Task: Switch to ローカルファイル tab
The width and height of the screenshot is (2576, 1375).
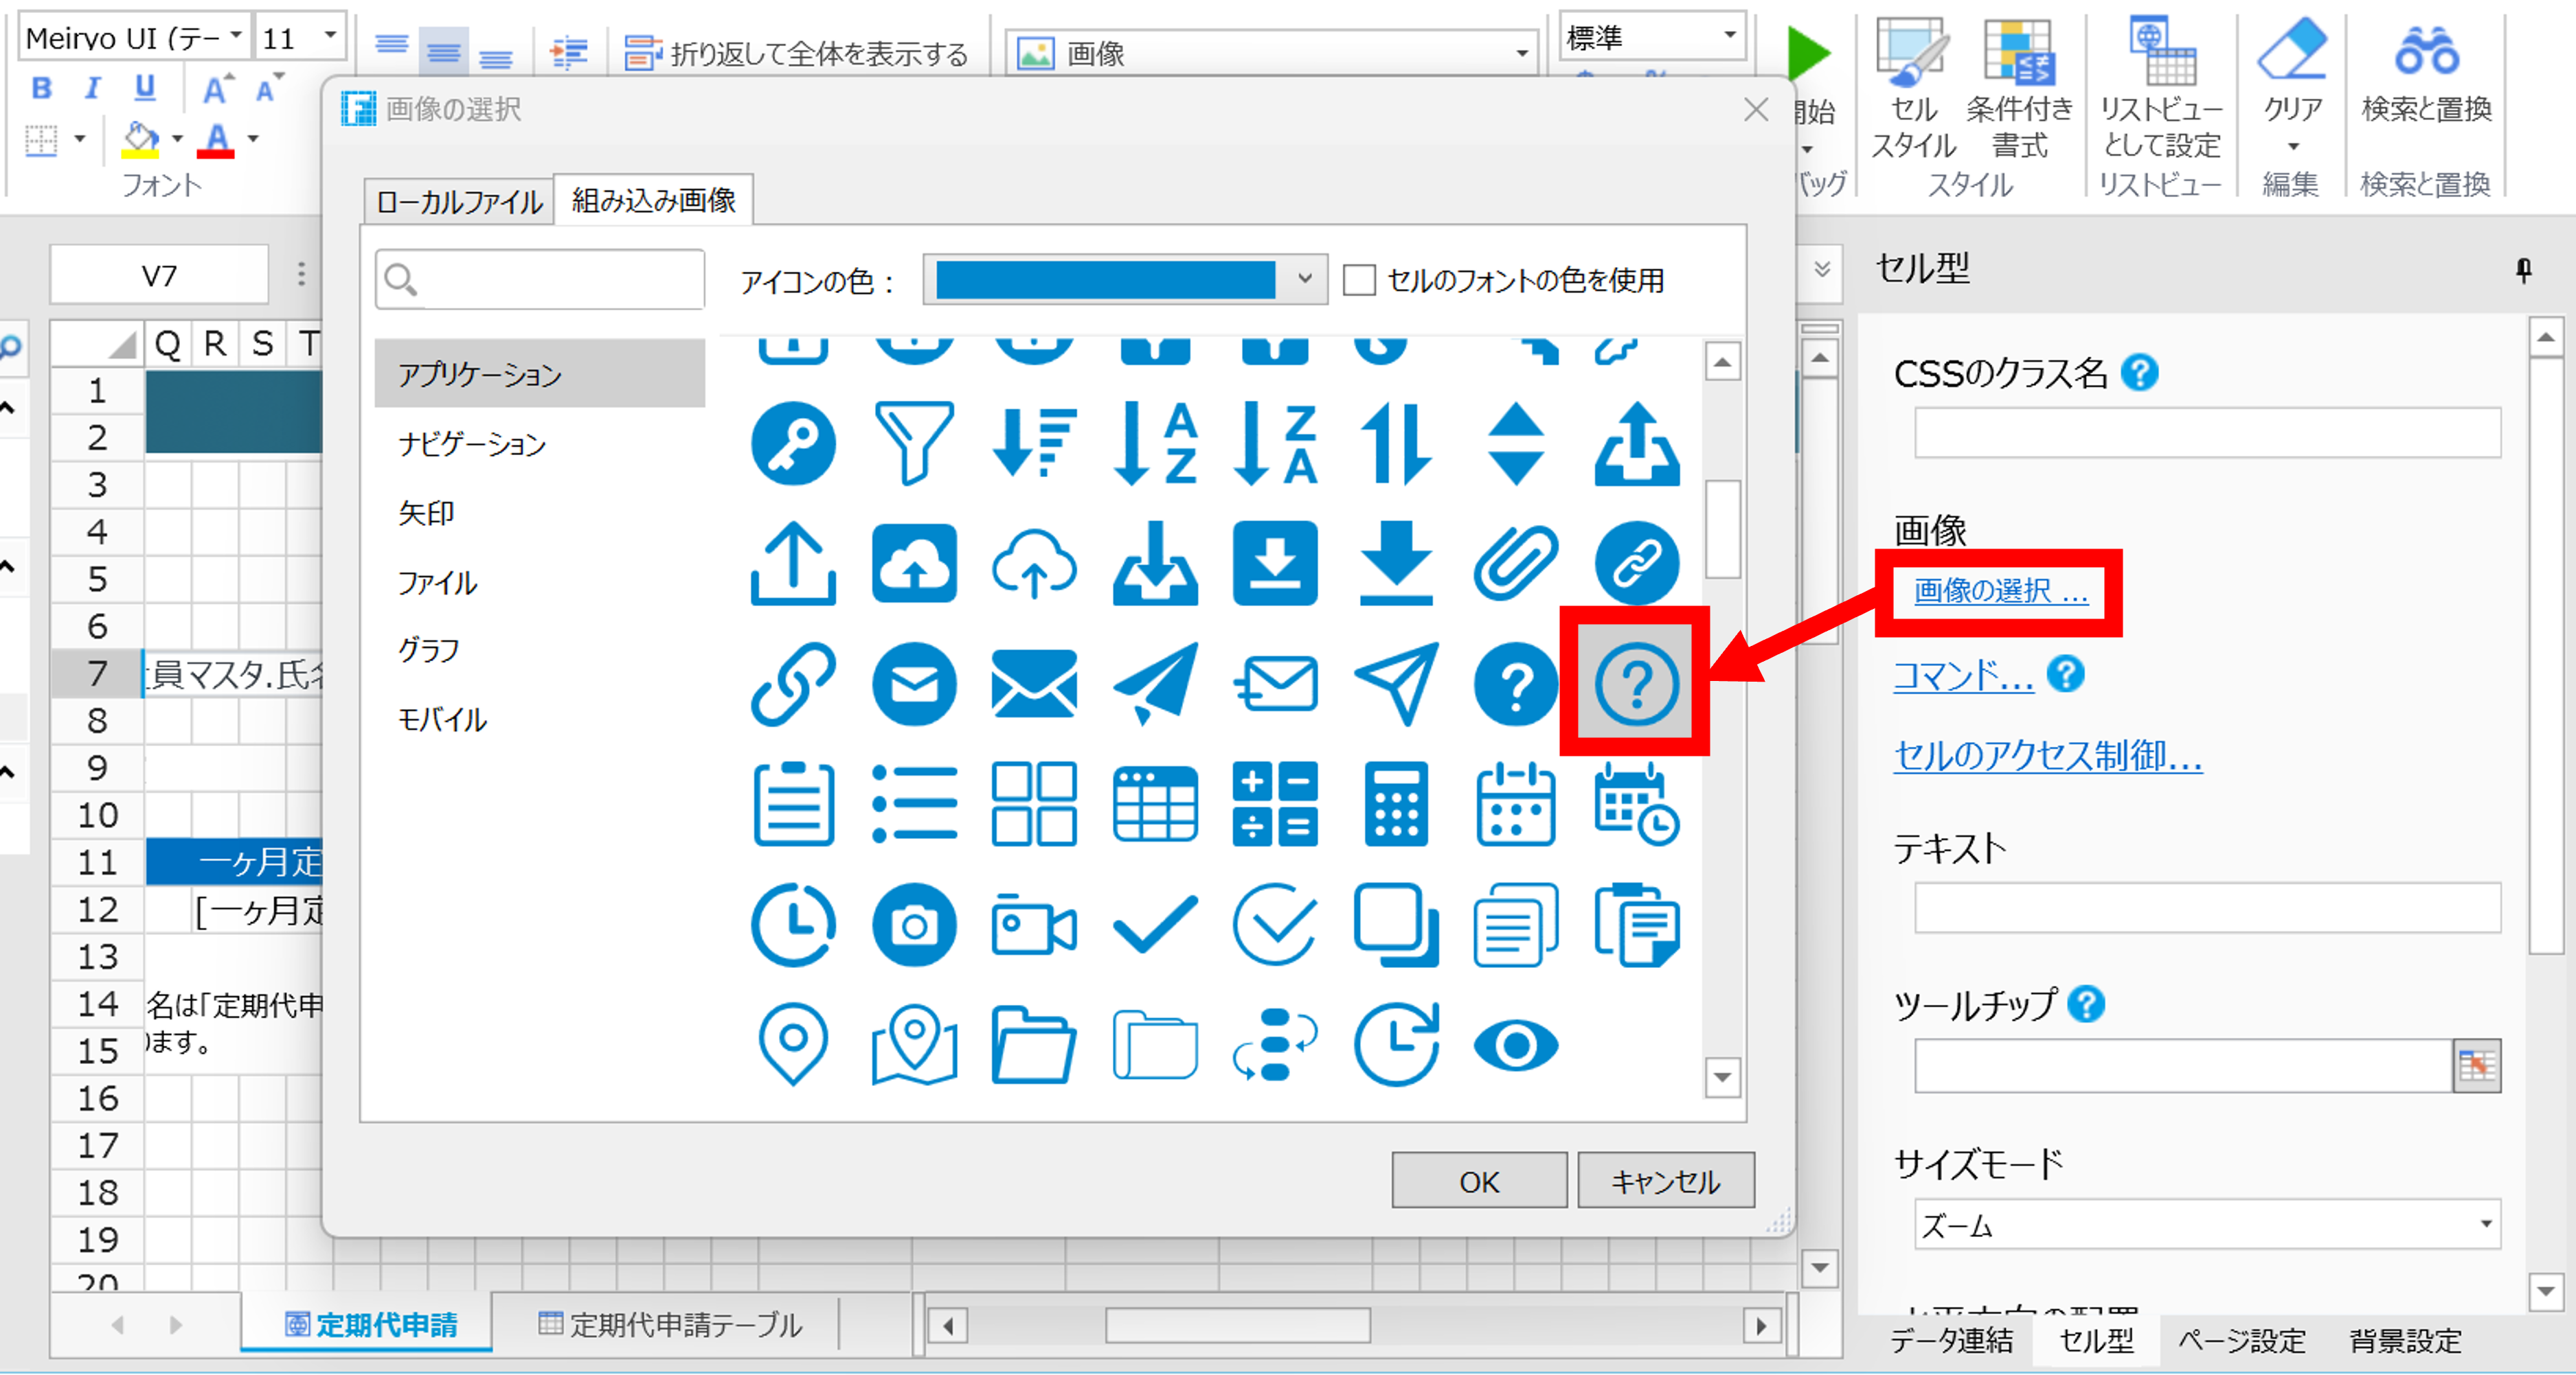Action: click(459, 202)
